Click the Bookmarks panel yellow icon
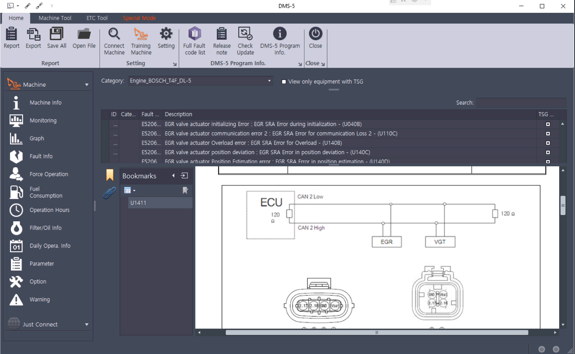This screenshot has width=575, height=354. [x=110, y=175]
